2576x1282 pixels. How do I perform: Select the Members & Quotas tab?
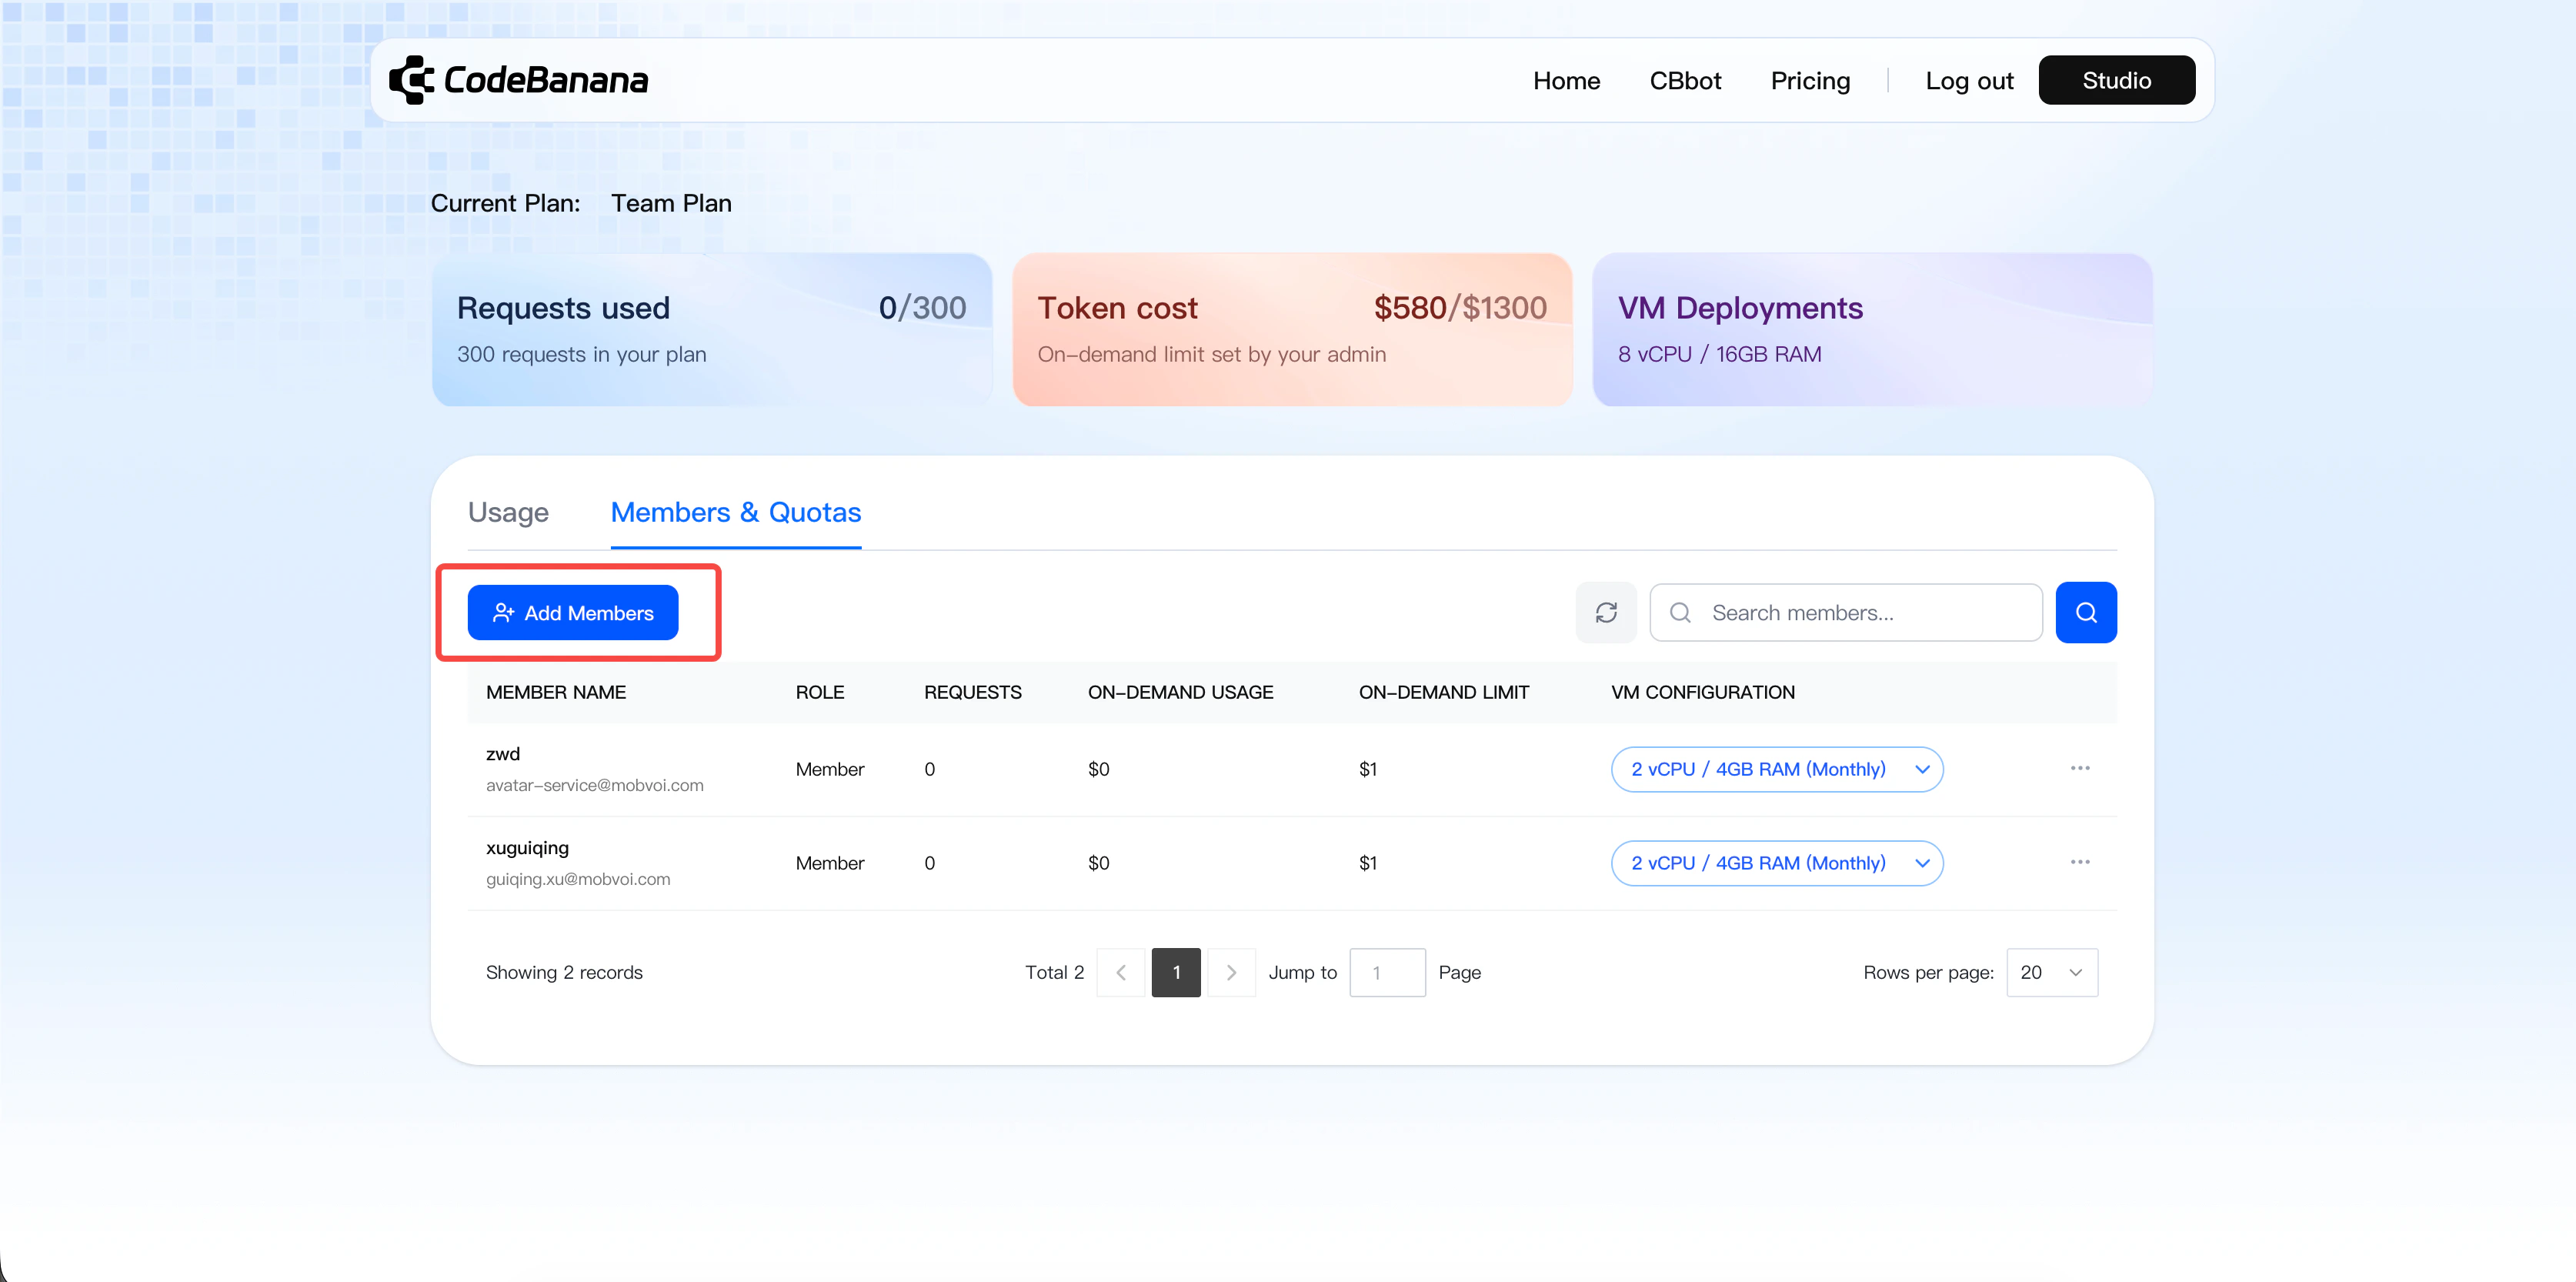736,513
